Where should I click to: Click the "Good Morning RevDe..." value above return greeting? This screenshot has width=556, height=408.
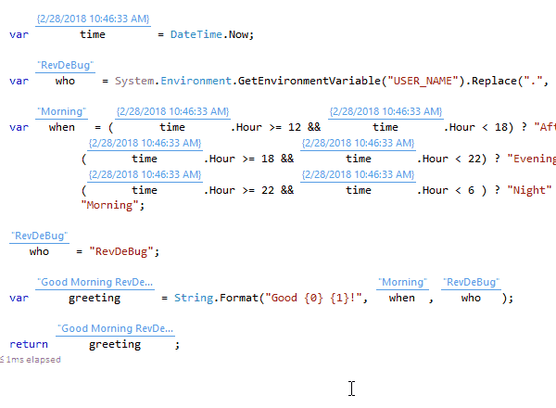click(115, 329)
